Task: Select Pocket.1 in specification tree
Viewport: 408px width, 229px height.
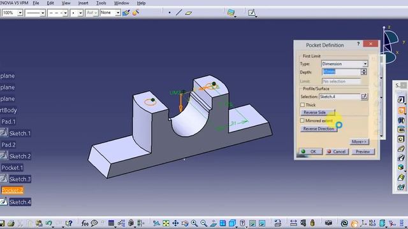Action: pyautogui.click(x=12, y=168)
